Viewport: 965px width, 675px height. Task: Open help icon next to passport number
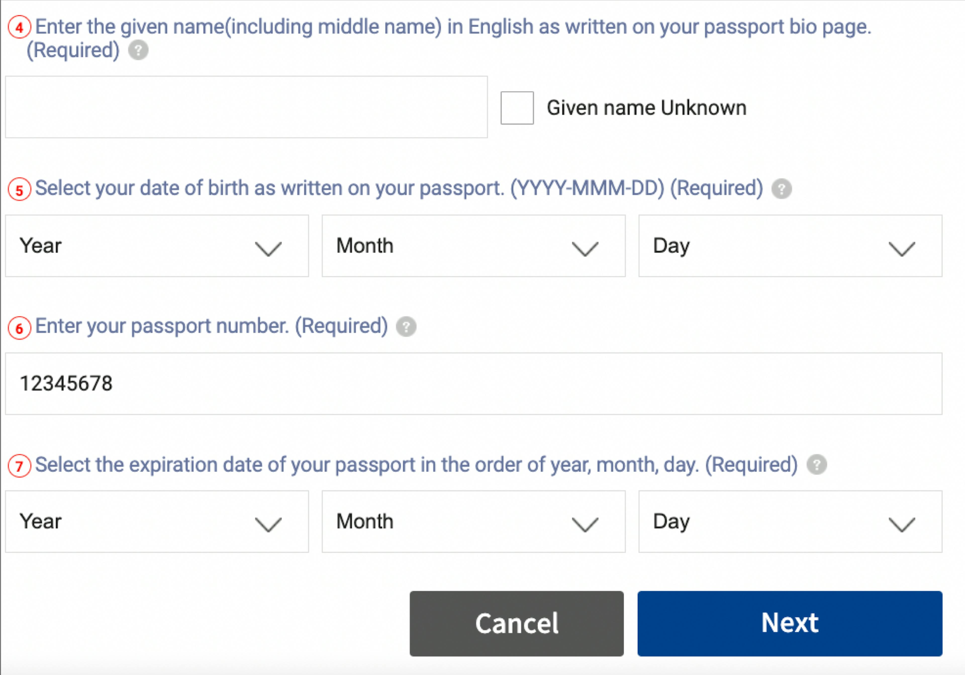[x=406, y=327]
